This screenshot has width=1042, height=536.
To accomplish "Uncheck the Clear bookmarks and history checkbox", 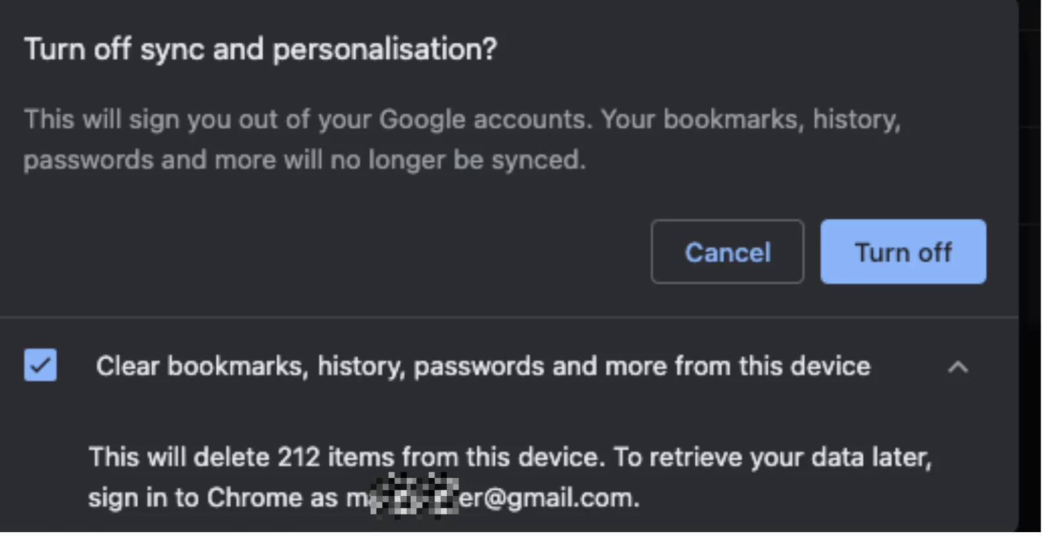I will click(39, 366).
